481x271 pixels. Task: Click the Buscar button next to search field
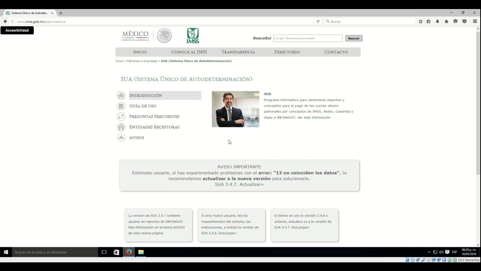tap(354, 38)
